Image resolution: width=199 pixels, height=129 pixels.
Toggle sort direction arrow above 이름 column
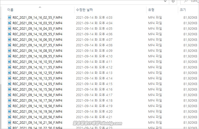[x=40, y=7]
